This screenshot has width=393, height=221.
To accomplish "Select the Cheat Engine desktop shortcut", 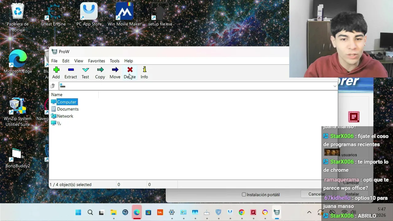I will click(53, 15).
